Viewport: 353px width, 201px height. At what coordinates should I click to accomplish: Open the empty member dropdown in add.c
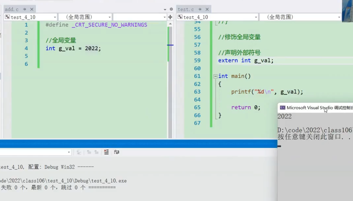pos(140,17)
